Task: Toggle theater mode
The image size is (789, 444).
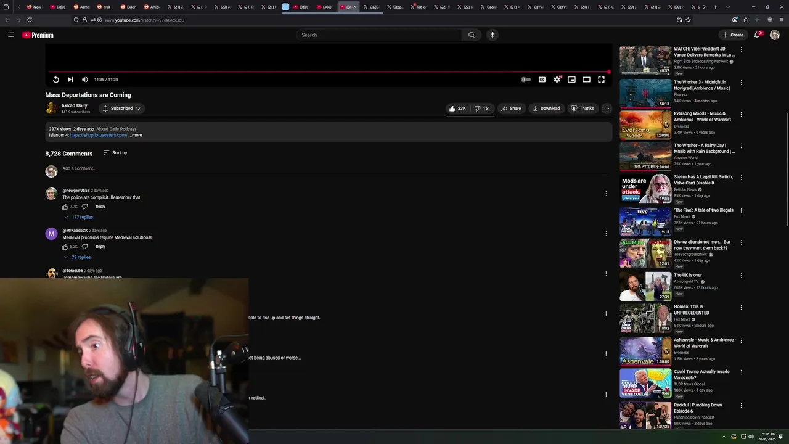Action: pyautogui.click(x=587, y=80)
